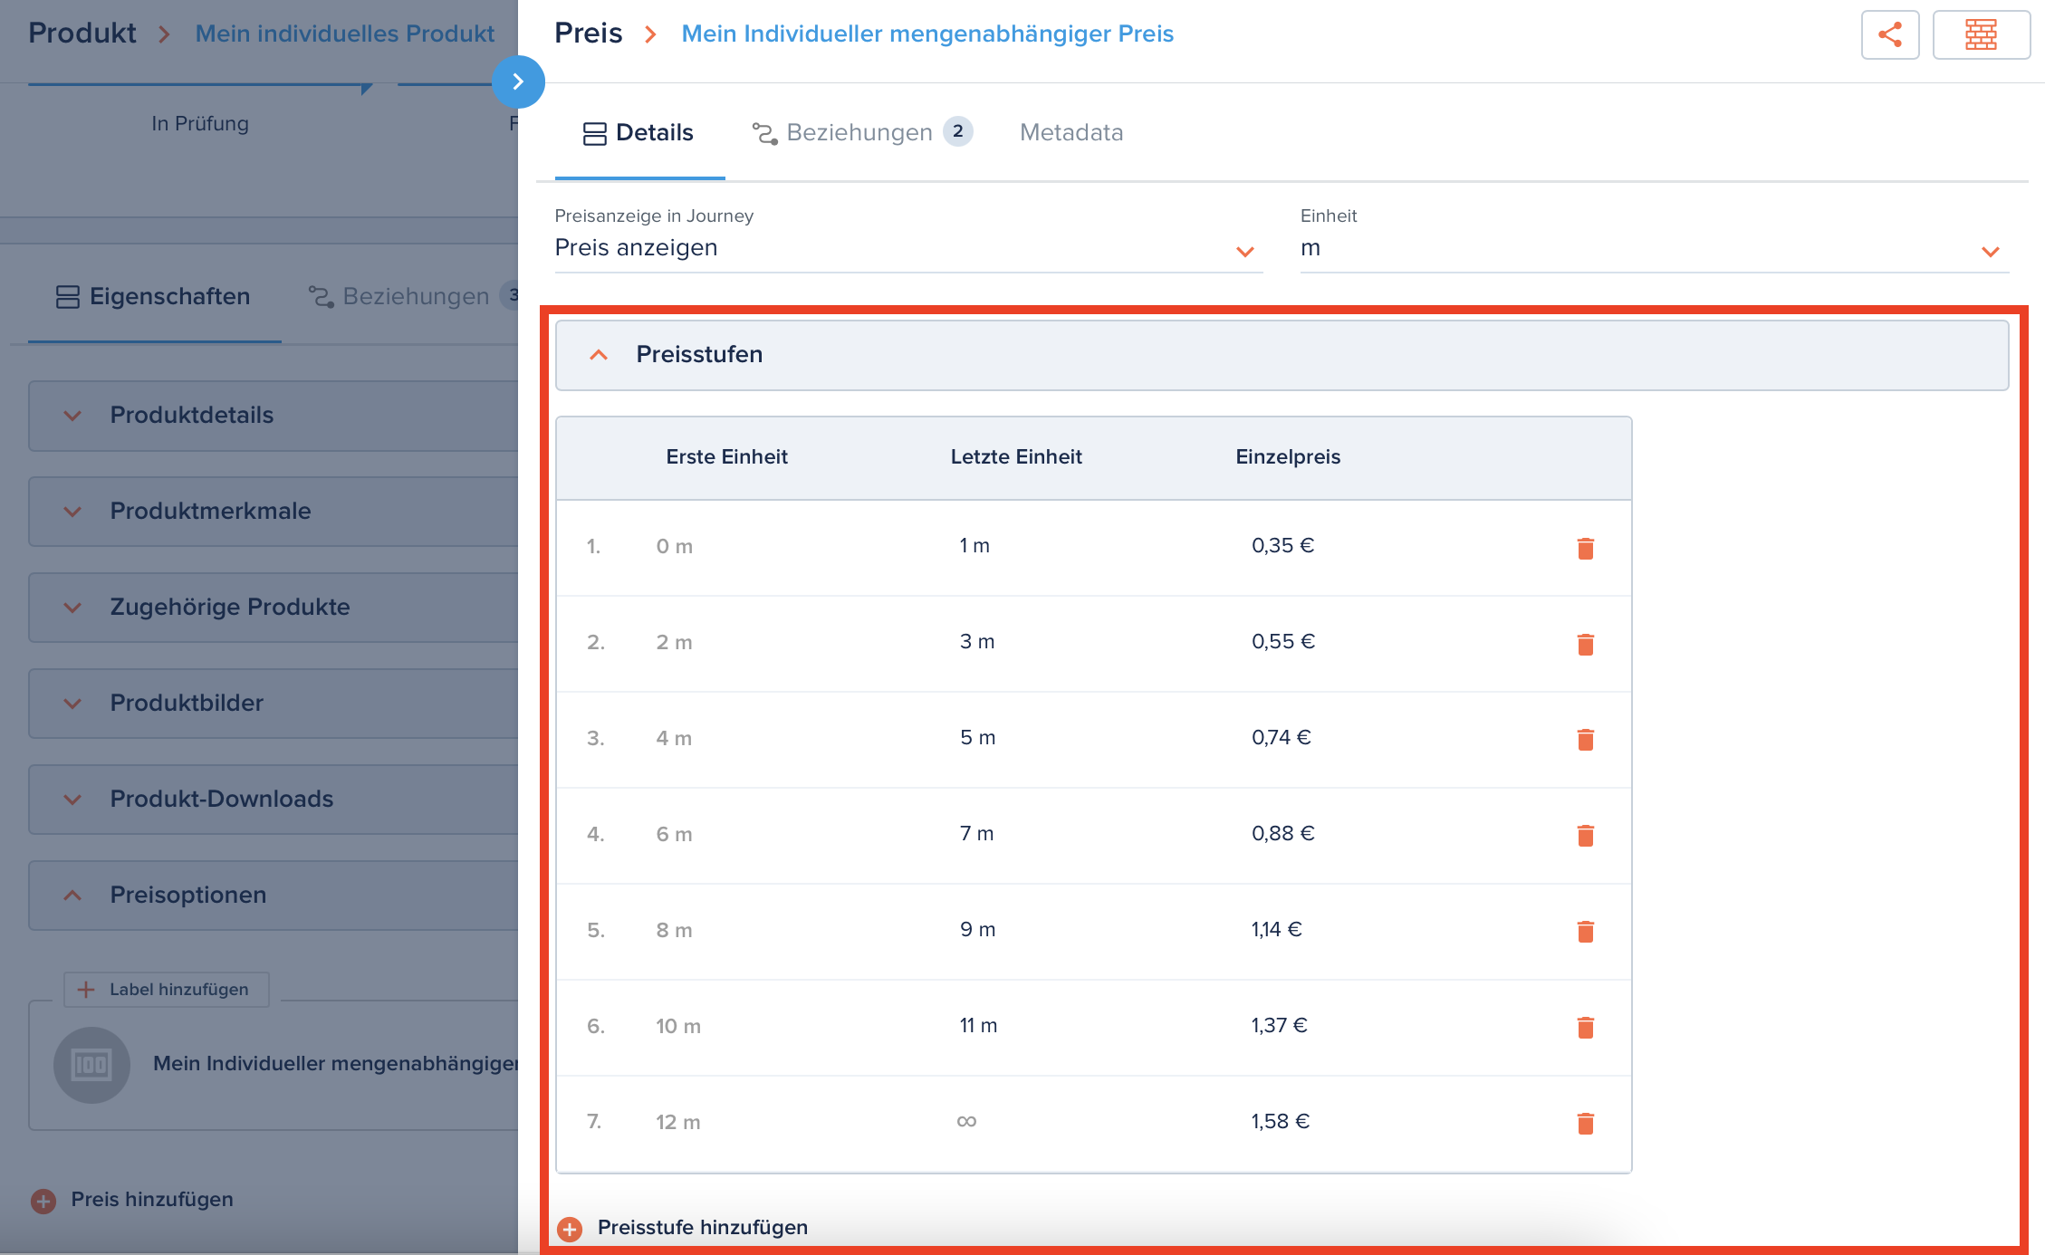The height and width of the screenshot is (1255, 2045).
Task: Edit Einzelpreis 0,74 €
Action: 1281,738
